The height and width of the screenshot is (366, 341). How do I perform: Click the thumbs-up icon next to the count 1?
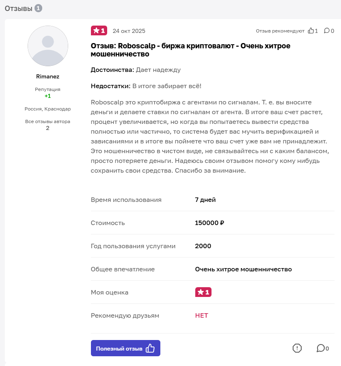pyautogui.click(x=312, y=30)
